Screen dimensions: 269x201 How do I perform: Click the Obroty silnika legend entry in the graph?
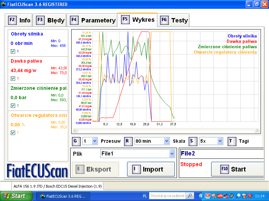242,36
